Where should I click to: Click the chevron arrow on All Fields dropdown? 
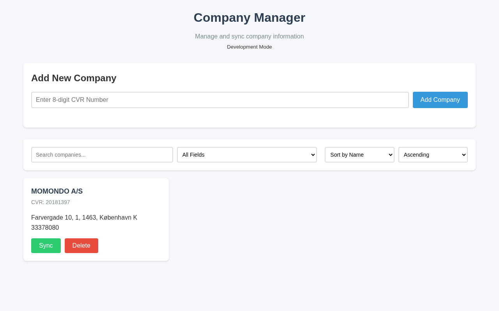[x=312, y=155]
